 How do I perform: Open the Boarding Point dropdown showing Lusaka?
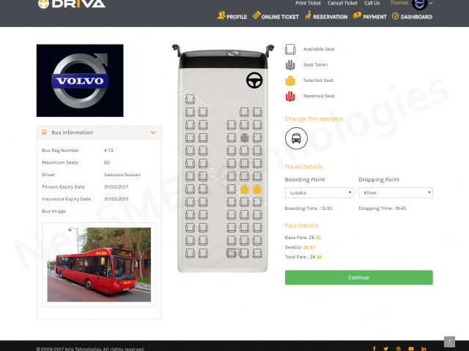[319, 193]
